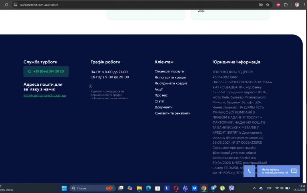Open the volume speaker tray icon
The width and height of the screenshot is (307, 193).
coord(282,188)
